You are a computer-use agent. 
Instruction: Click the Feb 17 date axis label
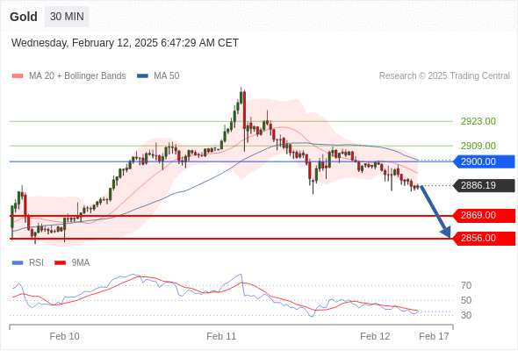(434, 336)
